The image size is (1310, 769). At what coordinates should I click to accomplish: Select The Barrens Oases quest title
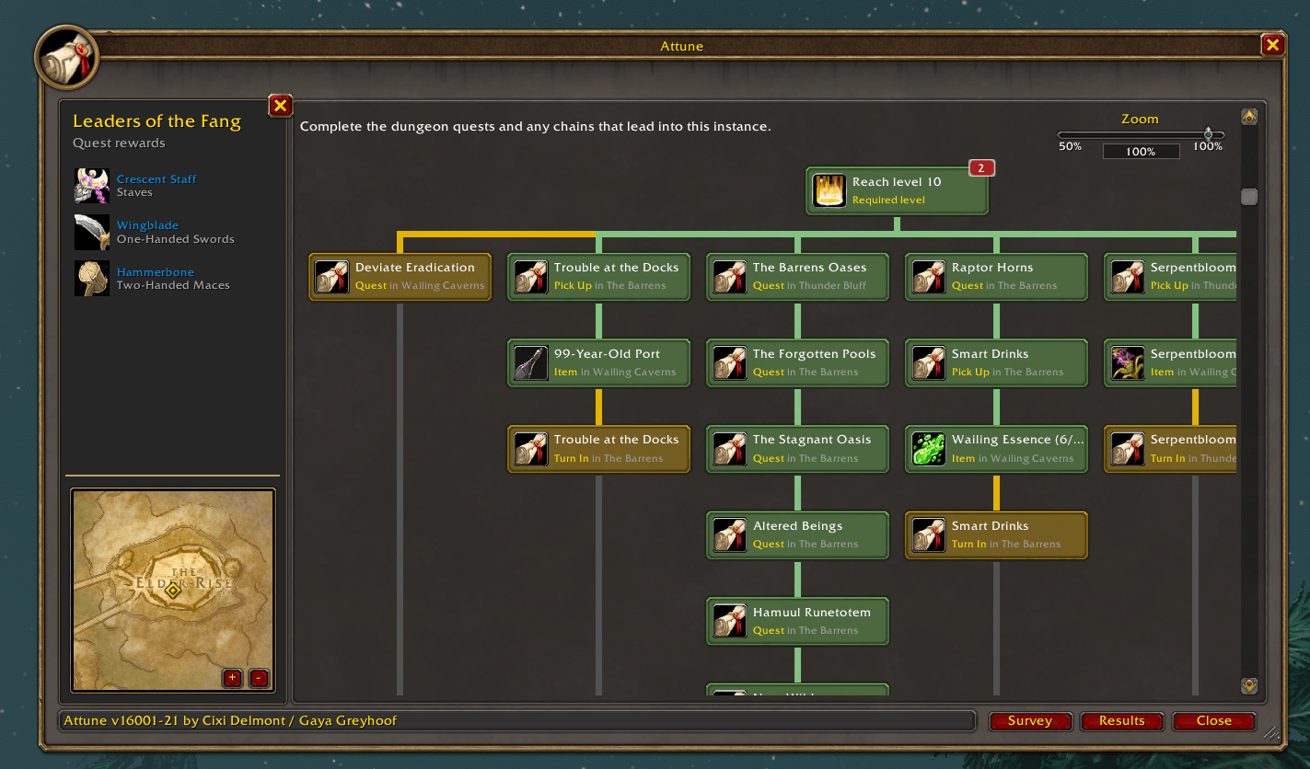click(x=810, y=268)
